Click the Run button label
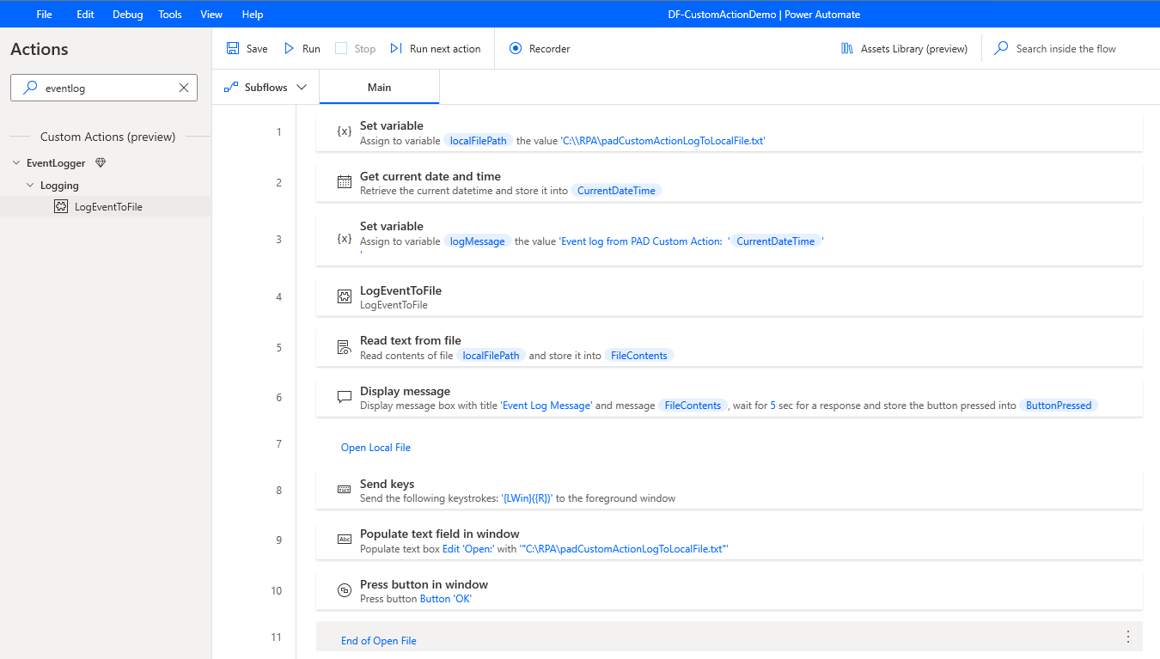This screenshot has height=659, width=1160. click(x=311, y=49)
